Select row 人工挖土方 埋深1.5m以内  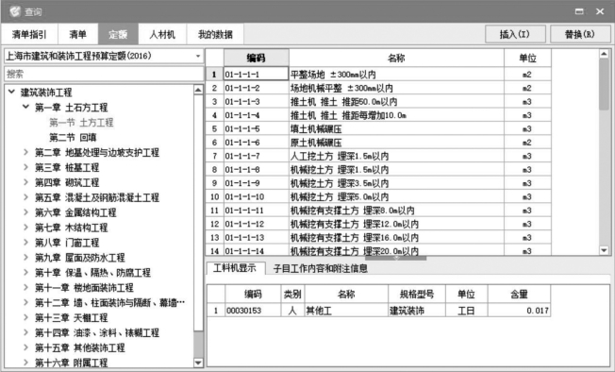[378, 156]
